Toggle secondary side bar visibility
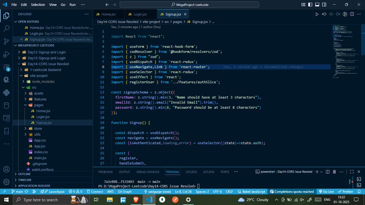 (324, 5)
